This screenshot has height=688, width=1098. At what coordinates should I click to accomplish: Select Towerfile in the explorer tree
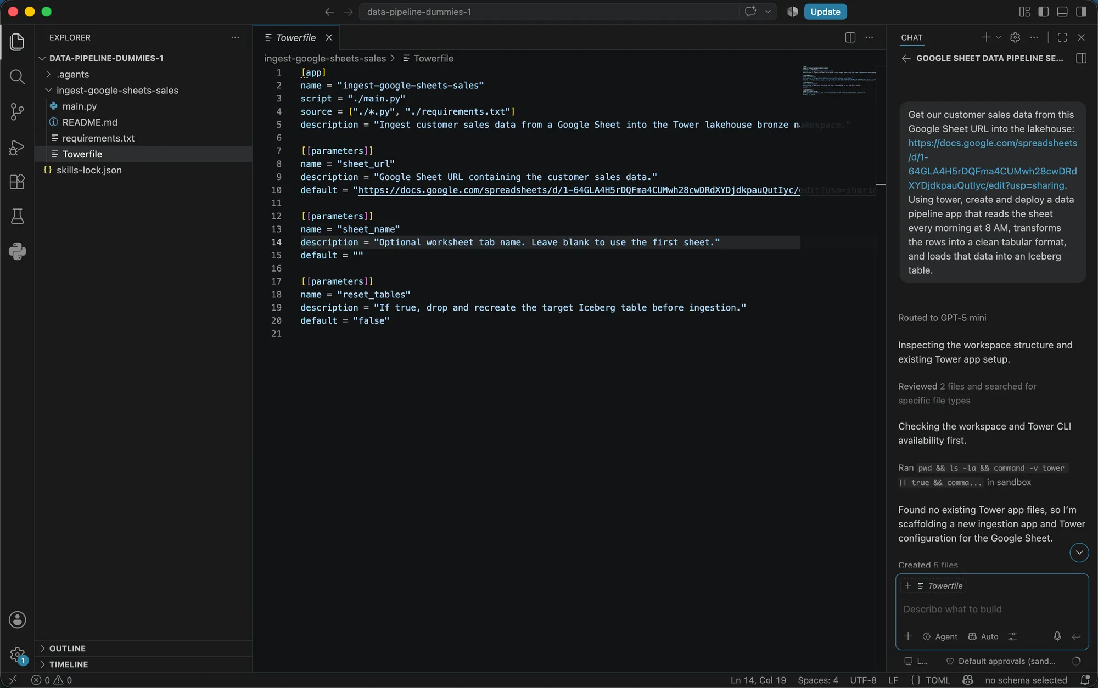[143, 154]
